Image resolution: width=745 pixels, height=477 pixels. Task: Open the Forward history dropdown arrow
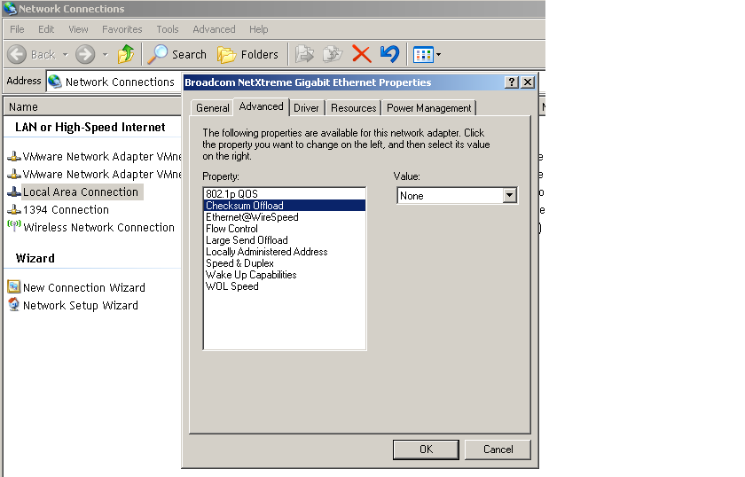(106, 55)
